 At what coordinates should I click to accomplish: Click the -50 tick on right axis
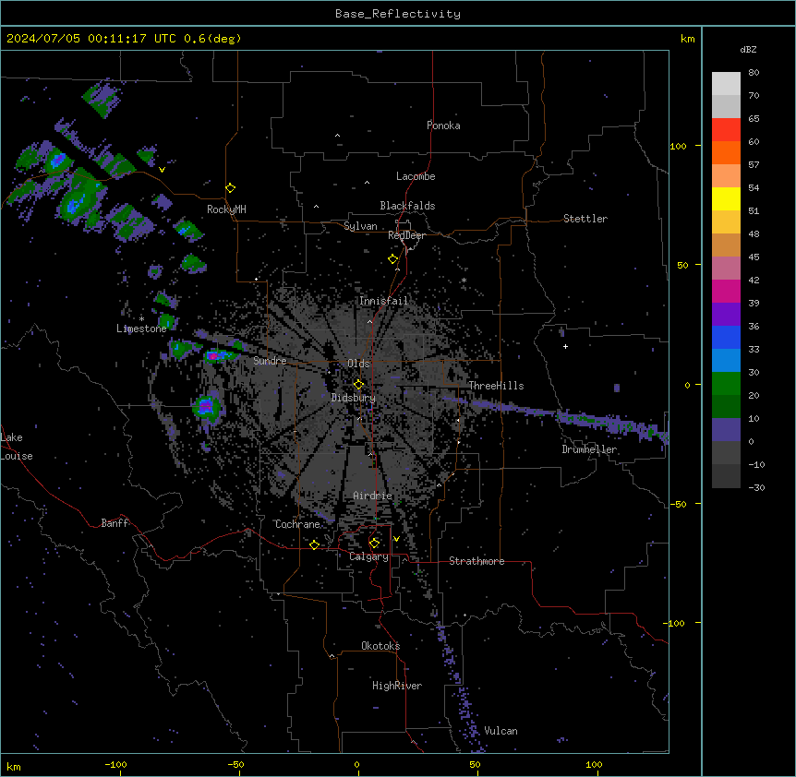click(x=678, y=504)
